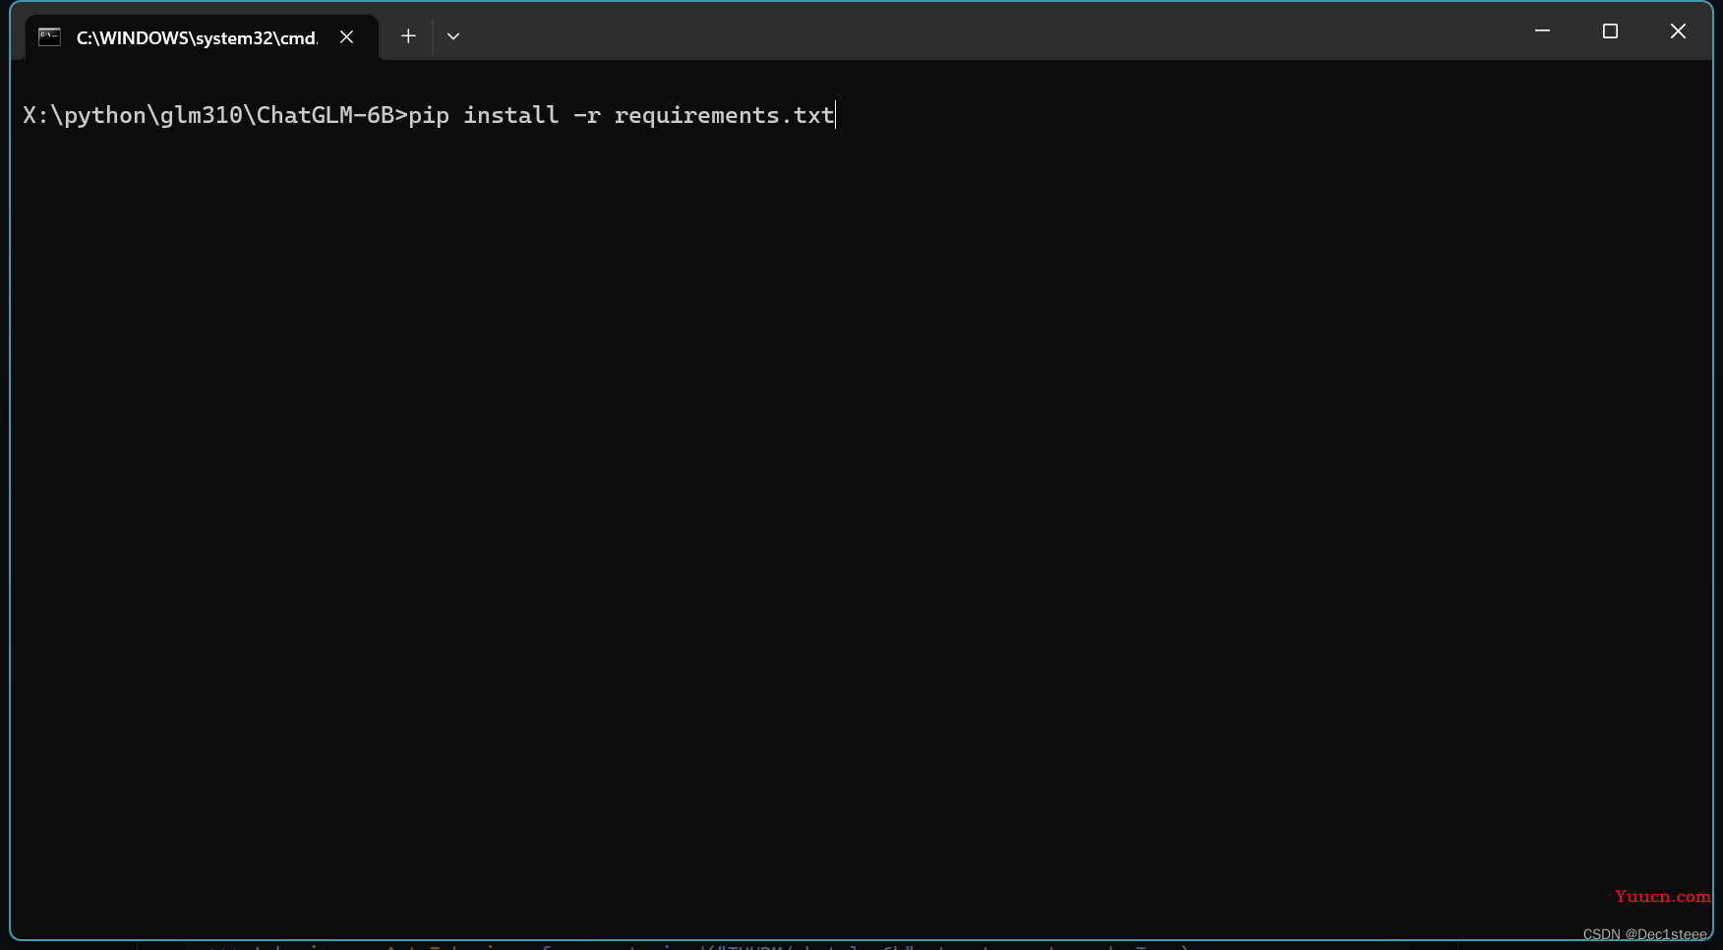Image resolution: width=1723 pixels, height=950 pixels.
Task: Click the cmd terminal icon in the tab
Action: (x=49, y=37)
